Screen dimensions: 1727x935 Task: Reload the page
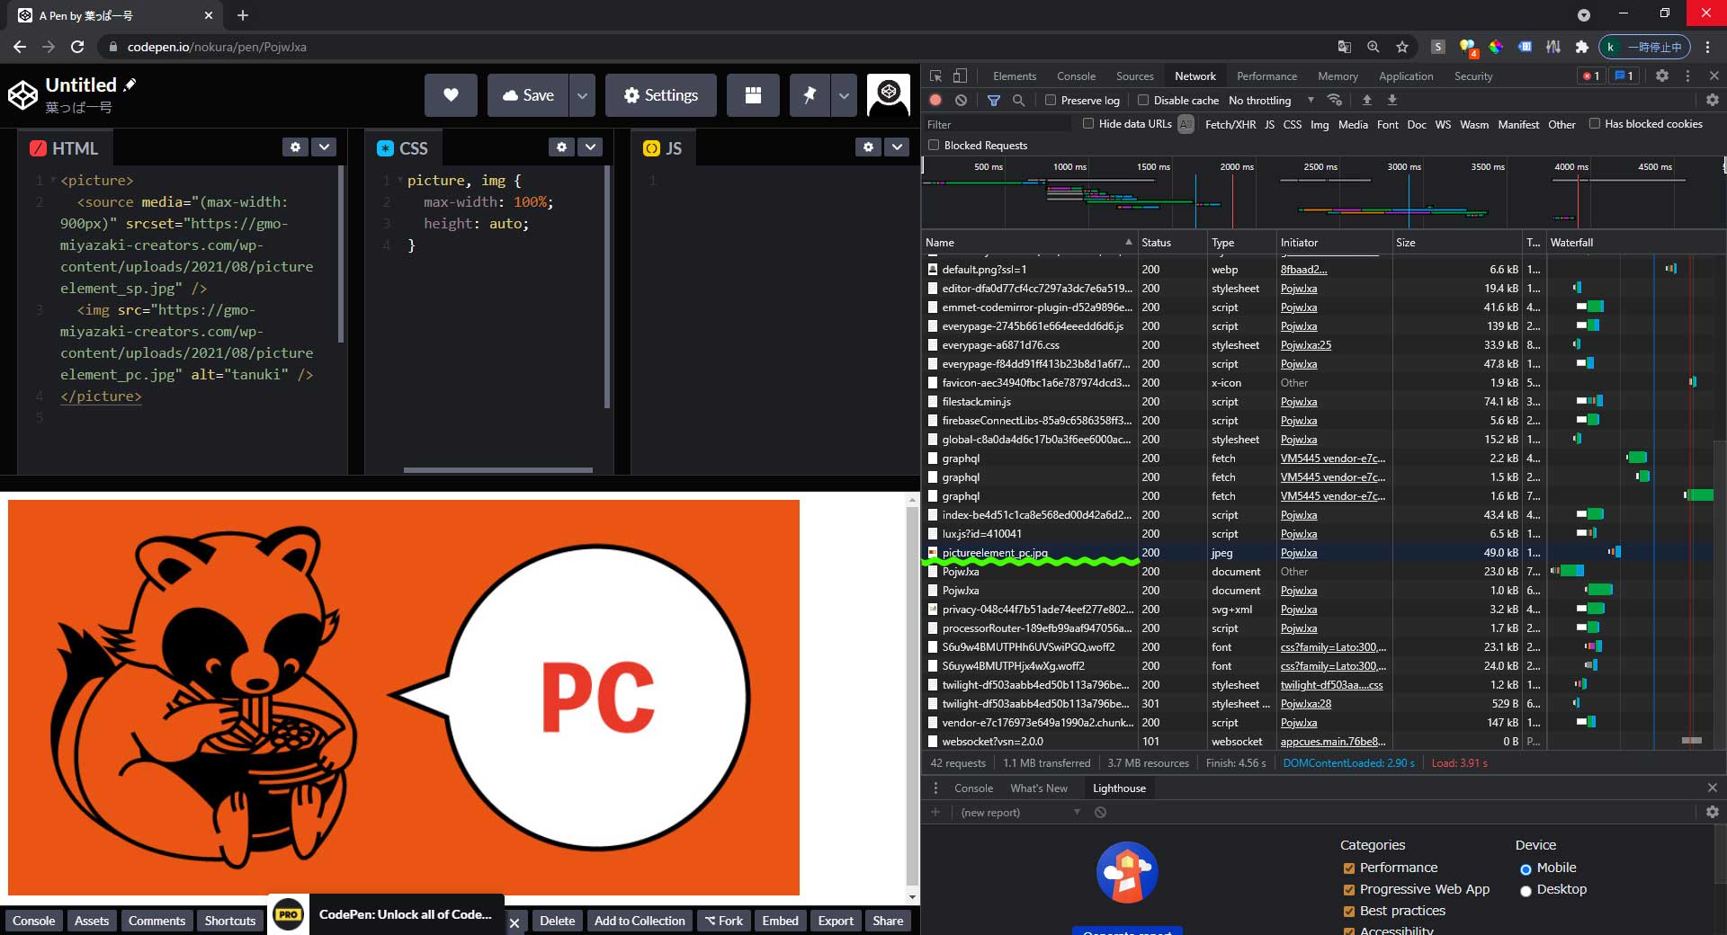[77, 47]
